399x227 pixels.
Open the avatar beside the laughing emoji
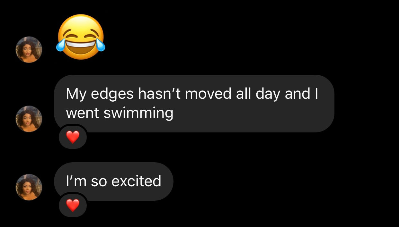coord(29,50)
